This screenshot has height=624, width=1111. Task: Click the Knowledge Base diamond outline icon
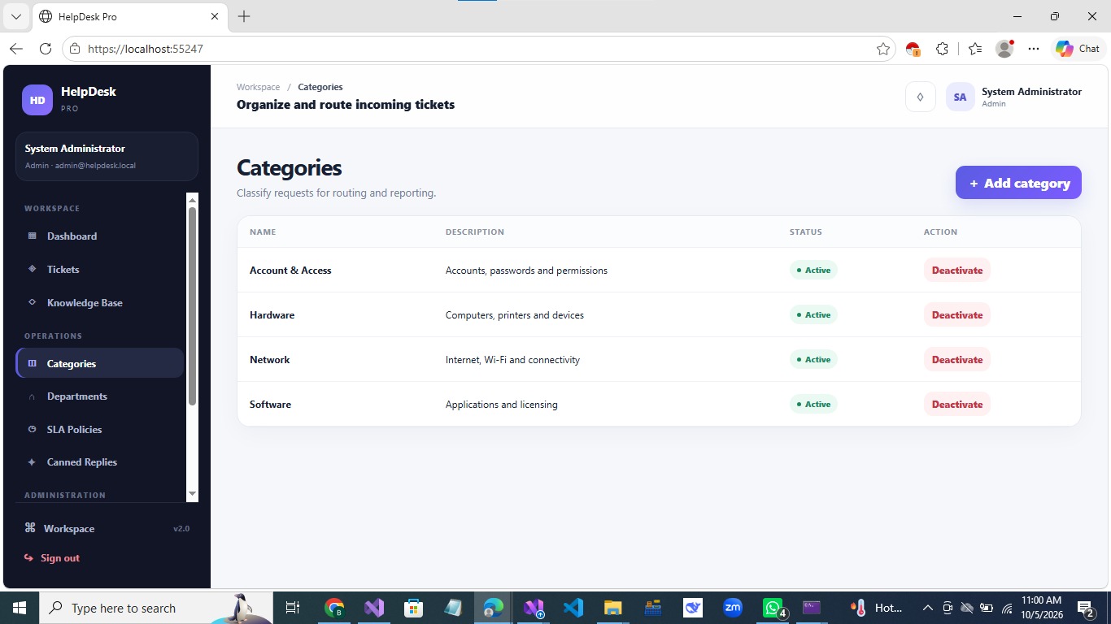pyautogui.click(x=33, y=302)
